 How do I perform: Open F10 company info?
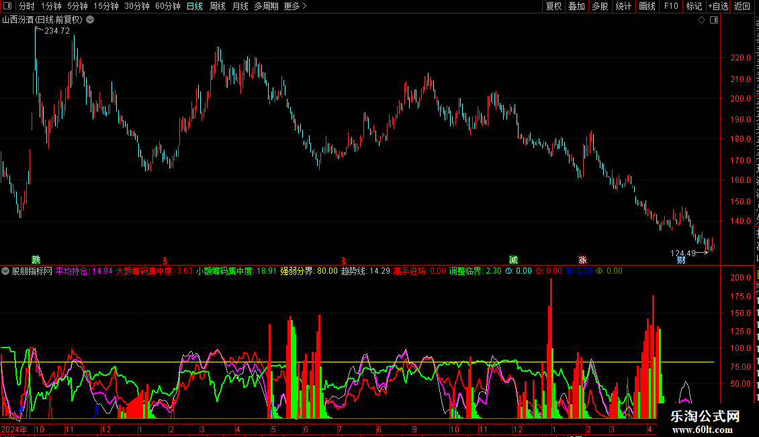(x=671, y=6)
